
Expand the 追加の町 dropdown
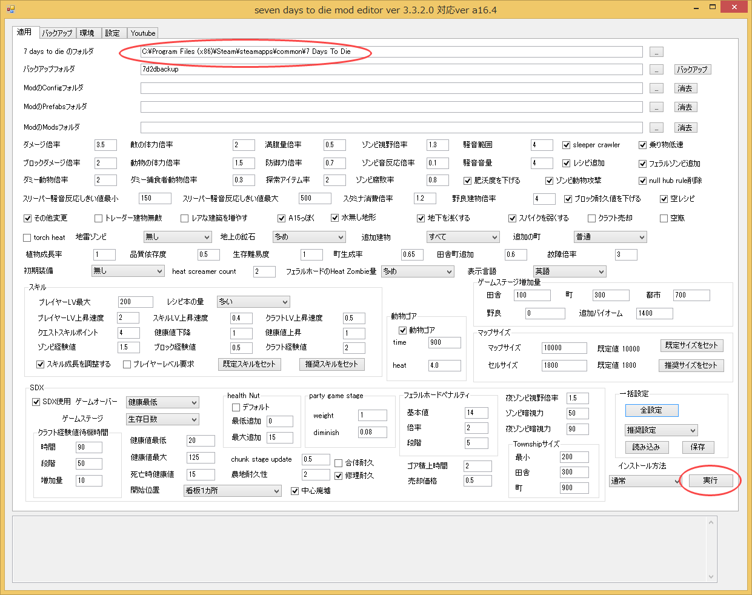pos(610,237)
